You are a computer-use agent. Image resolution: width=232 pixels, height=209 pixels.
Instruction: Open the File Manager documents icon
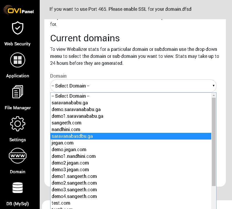pyautogui.click(x=18, y=92)
